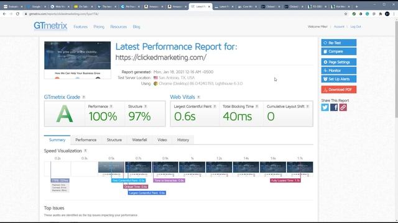Click the Onload Time marker
398x223 pixels.
point(136,186)
